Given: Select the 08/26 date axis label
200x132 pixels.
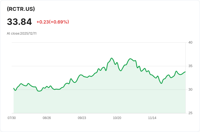Looking at the screenshot, I should pyautogui.click(x=47, y=118).
